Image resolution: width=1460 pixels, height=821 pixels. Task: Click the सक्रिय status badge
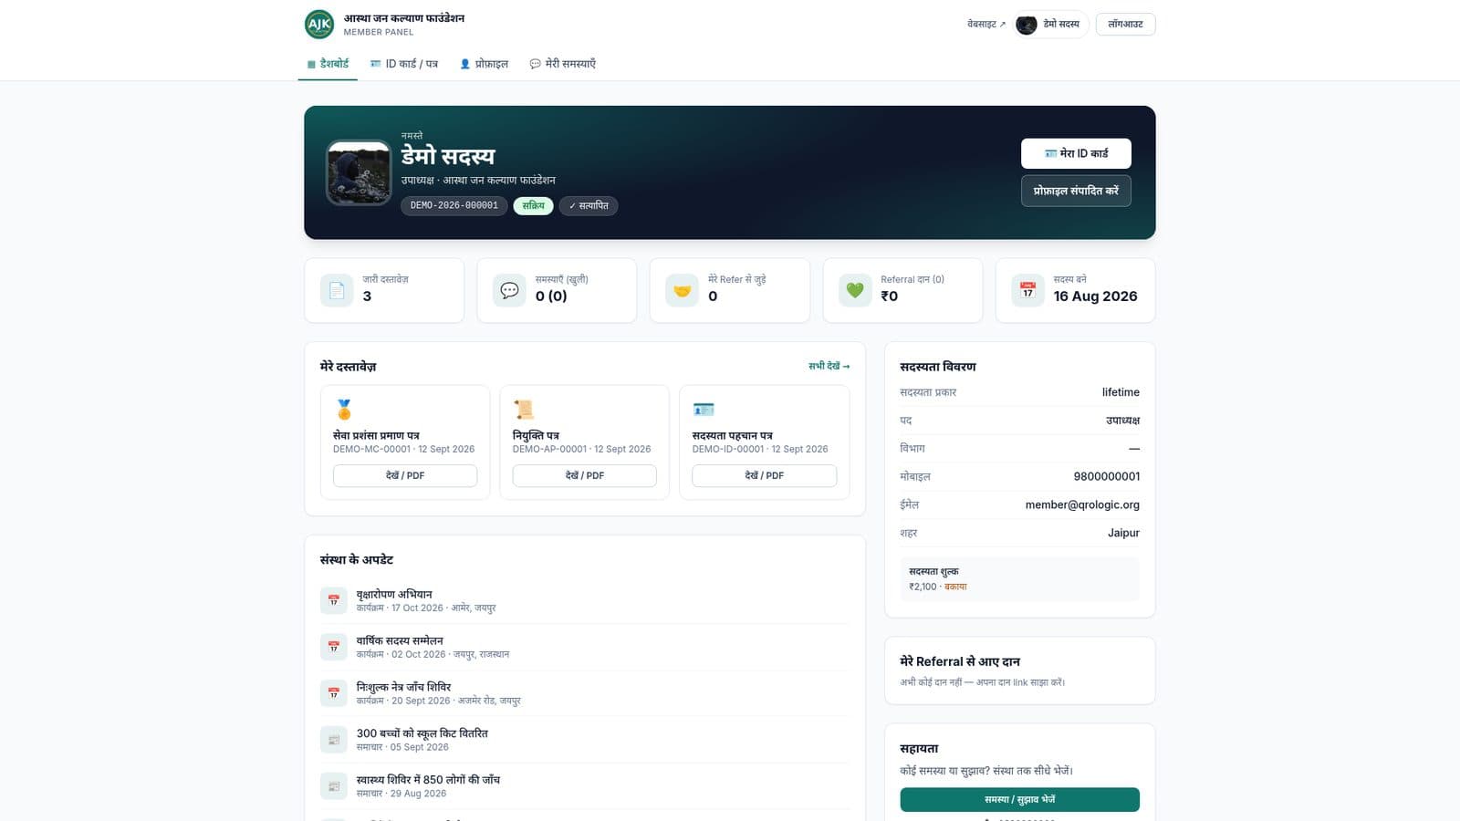coord(533,206)
